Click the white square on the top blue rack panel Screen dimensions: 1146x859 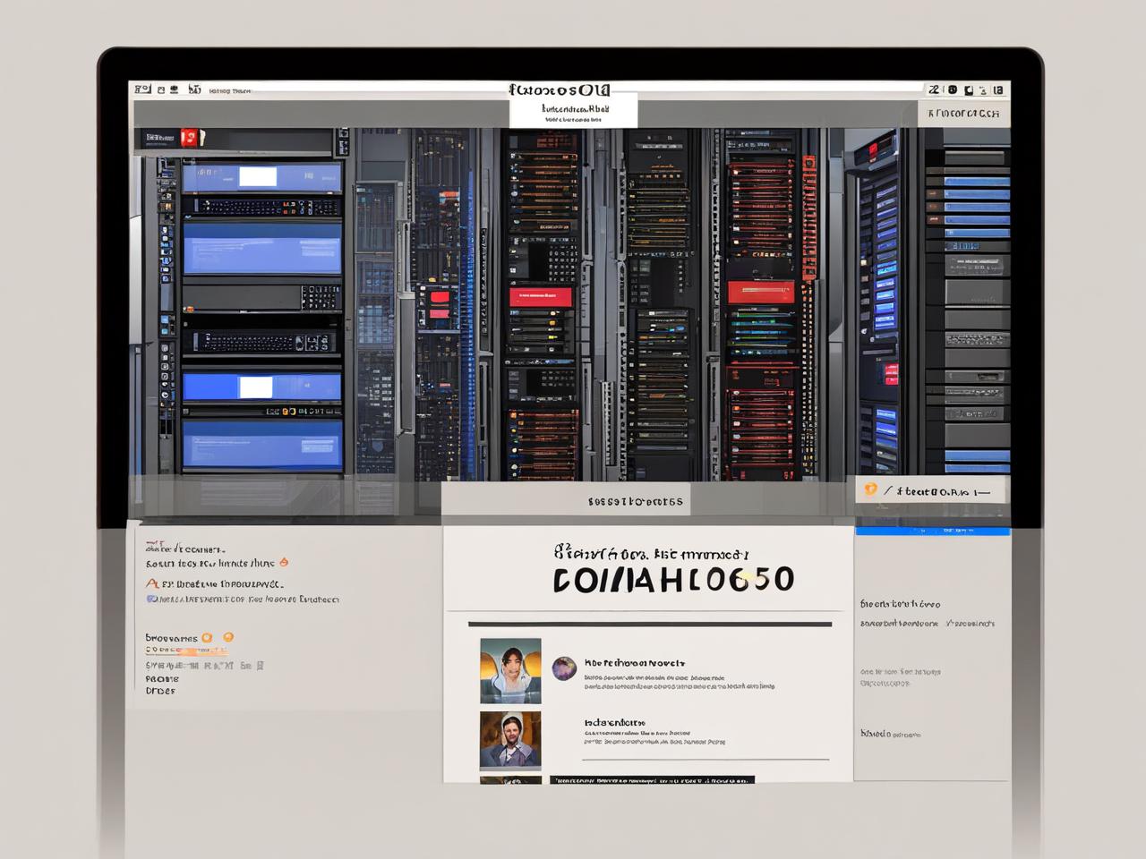(x=258, y=175)
